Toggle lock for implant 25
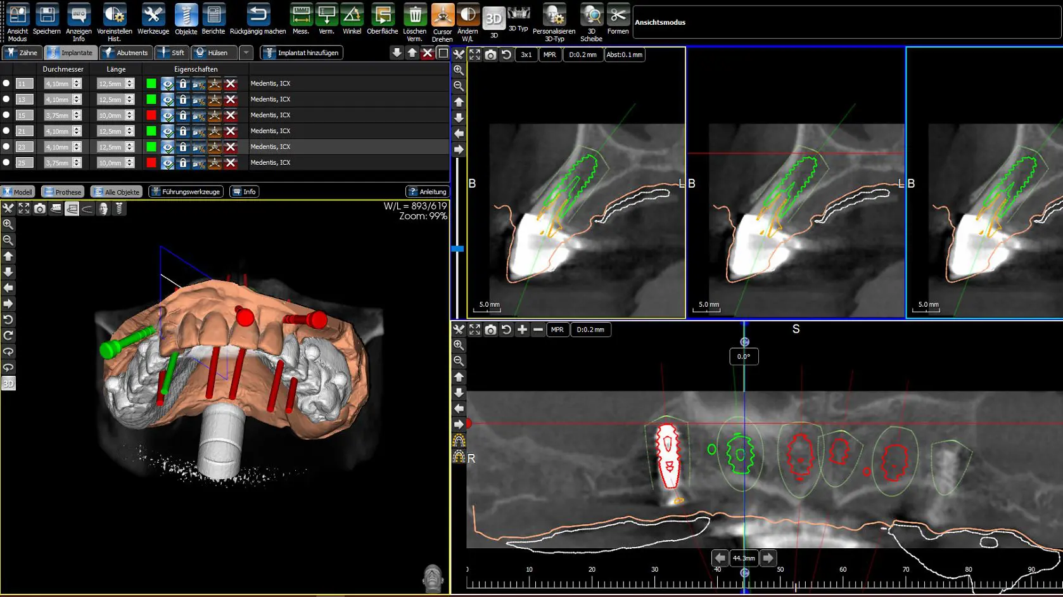1063x597 pixels. pos(183,163)
